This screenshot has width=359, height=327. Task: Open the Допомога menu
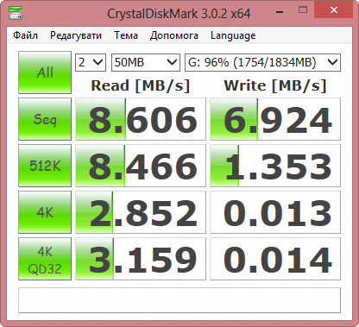[173, 35]
